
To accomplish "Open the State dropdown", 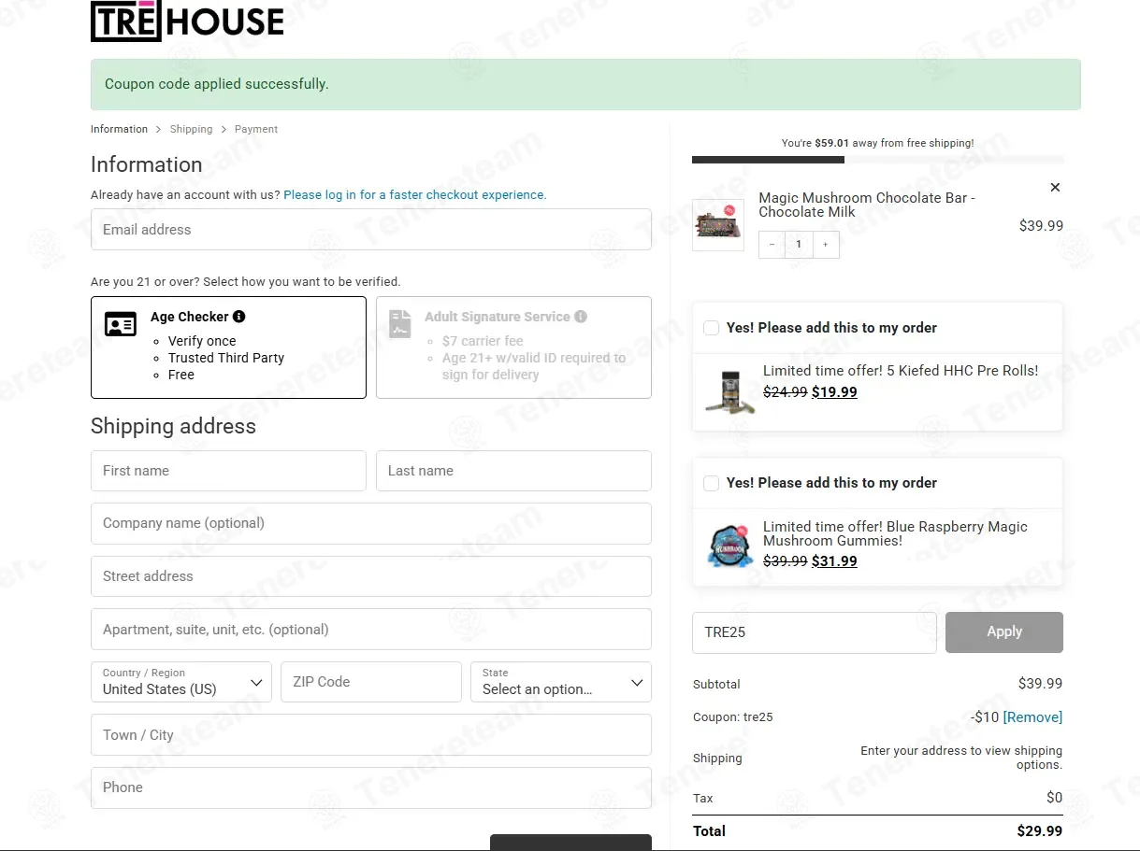I will tap(561, 682).
